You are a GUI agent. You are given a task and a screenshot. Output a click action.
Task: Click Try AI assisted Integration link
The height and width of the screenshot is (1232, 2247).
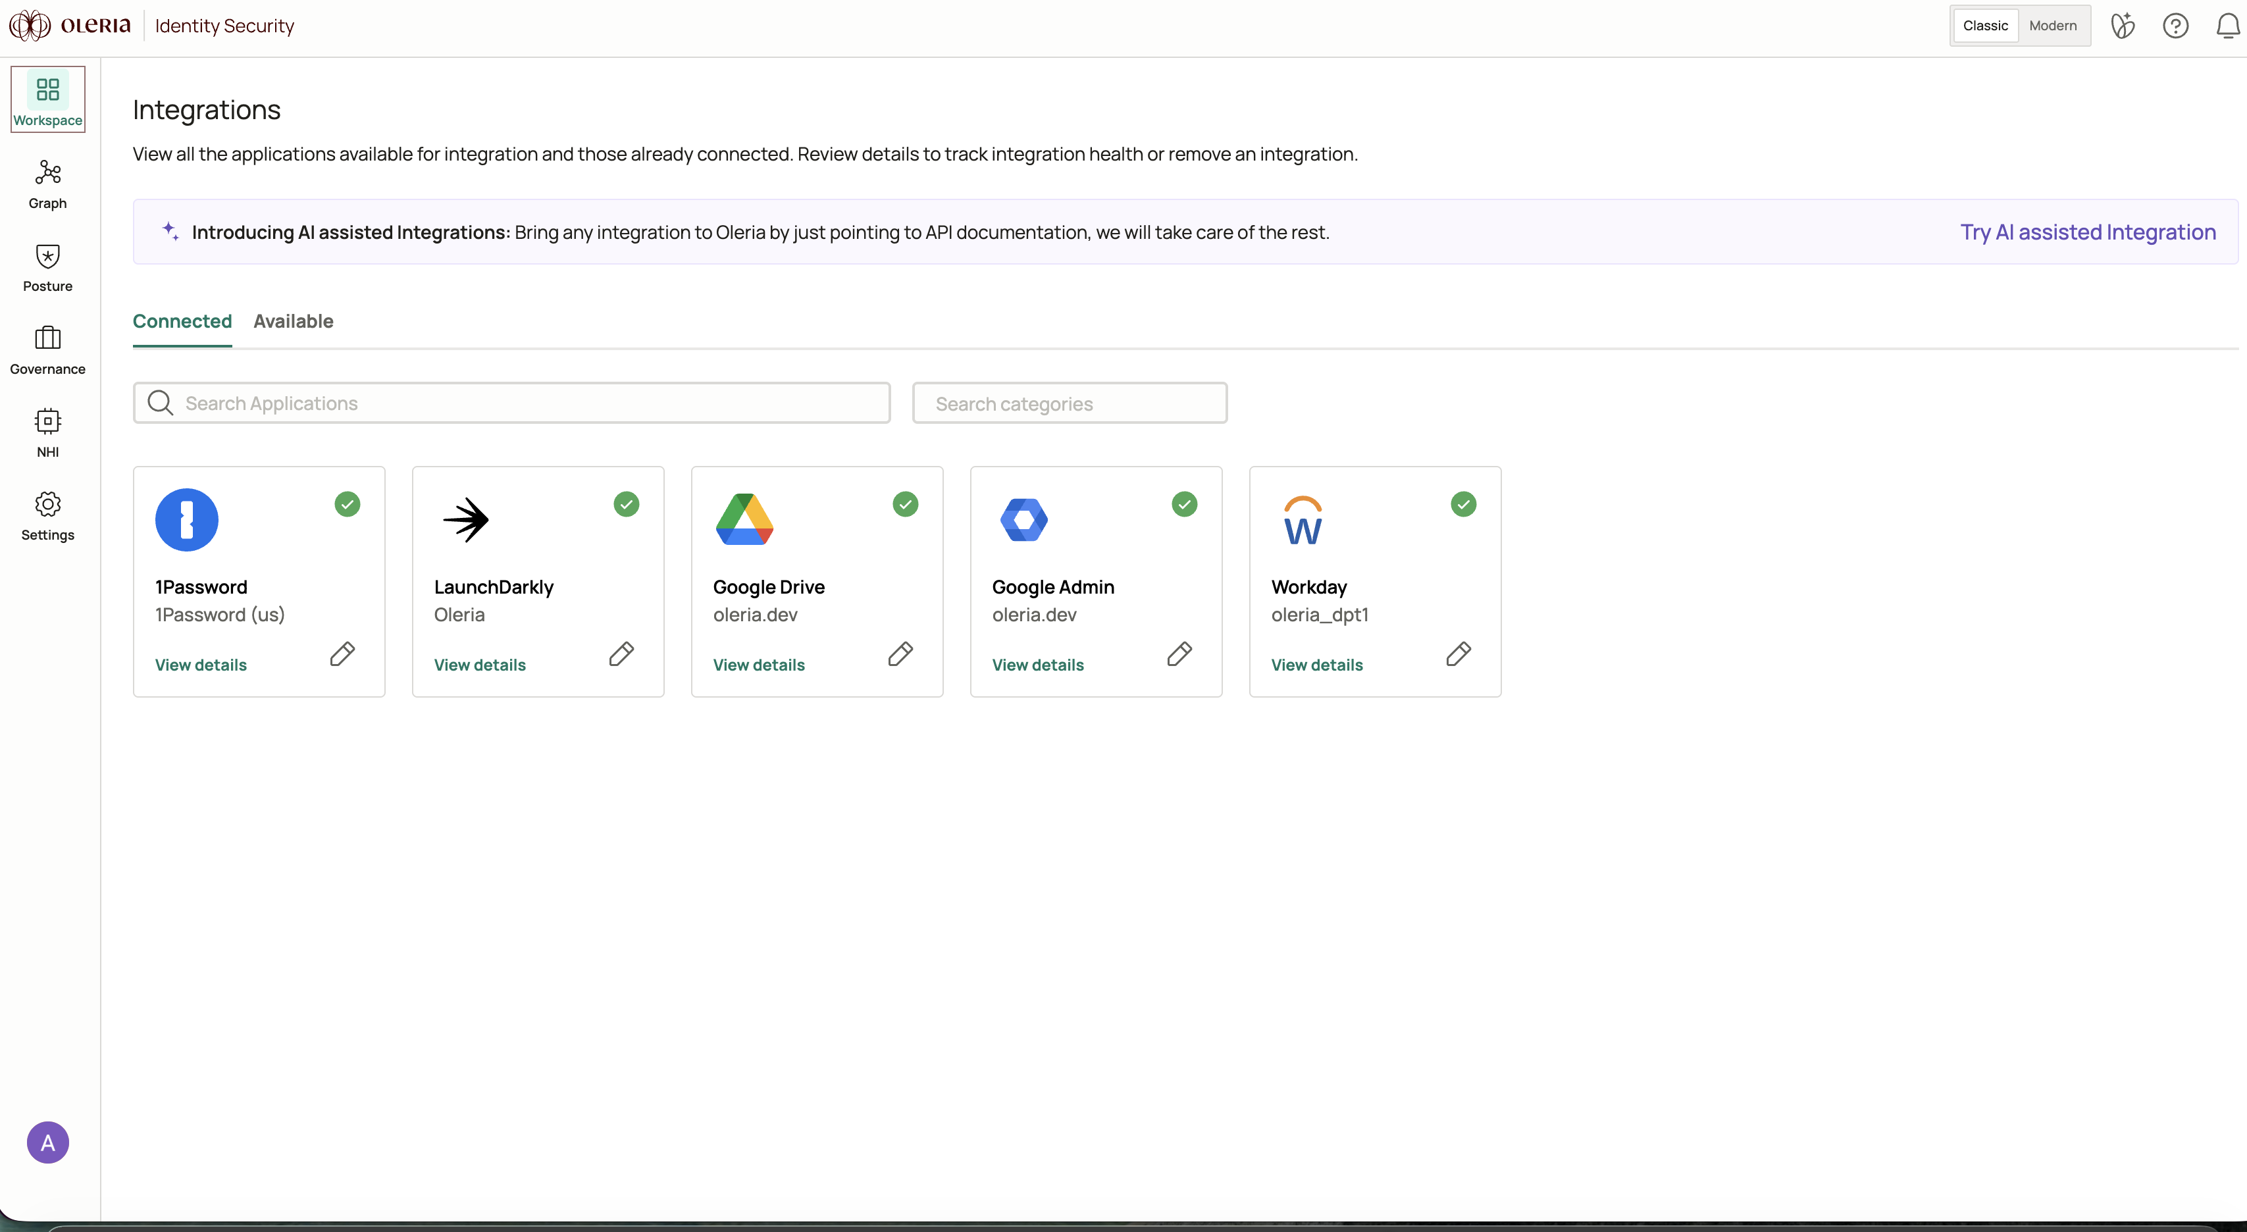click(x=2088, y=232)
